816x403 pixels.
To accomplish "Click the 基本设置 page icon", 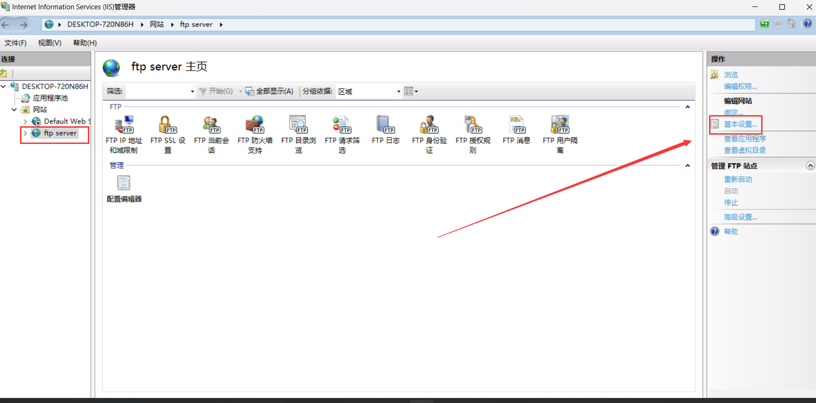I will click(x=715, y=124).
